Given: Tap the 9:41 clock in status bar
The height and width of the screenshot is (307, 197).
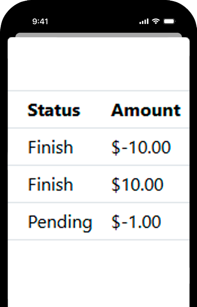Looking at the screenshot, I should (40, 22).
